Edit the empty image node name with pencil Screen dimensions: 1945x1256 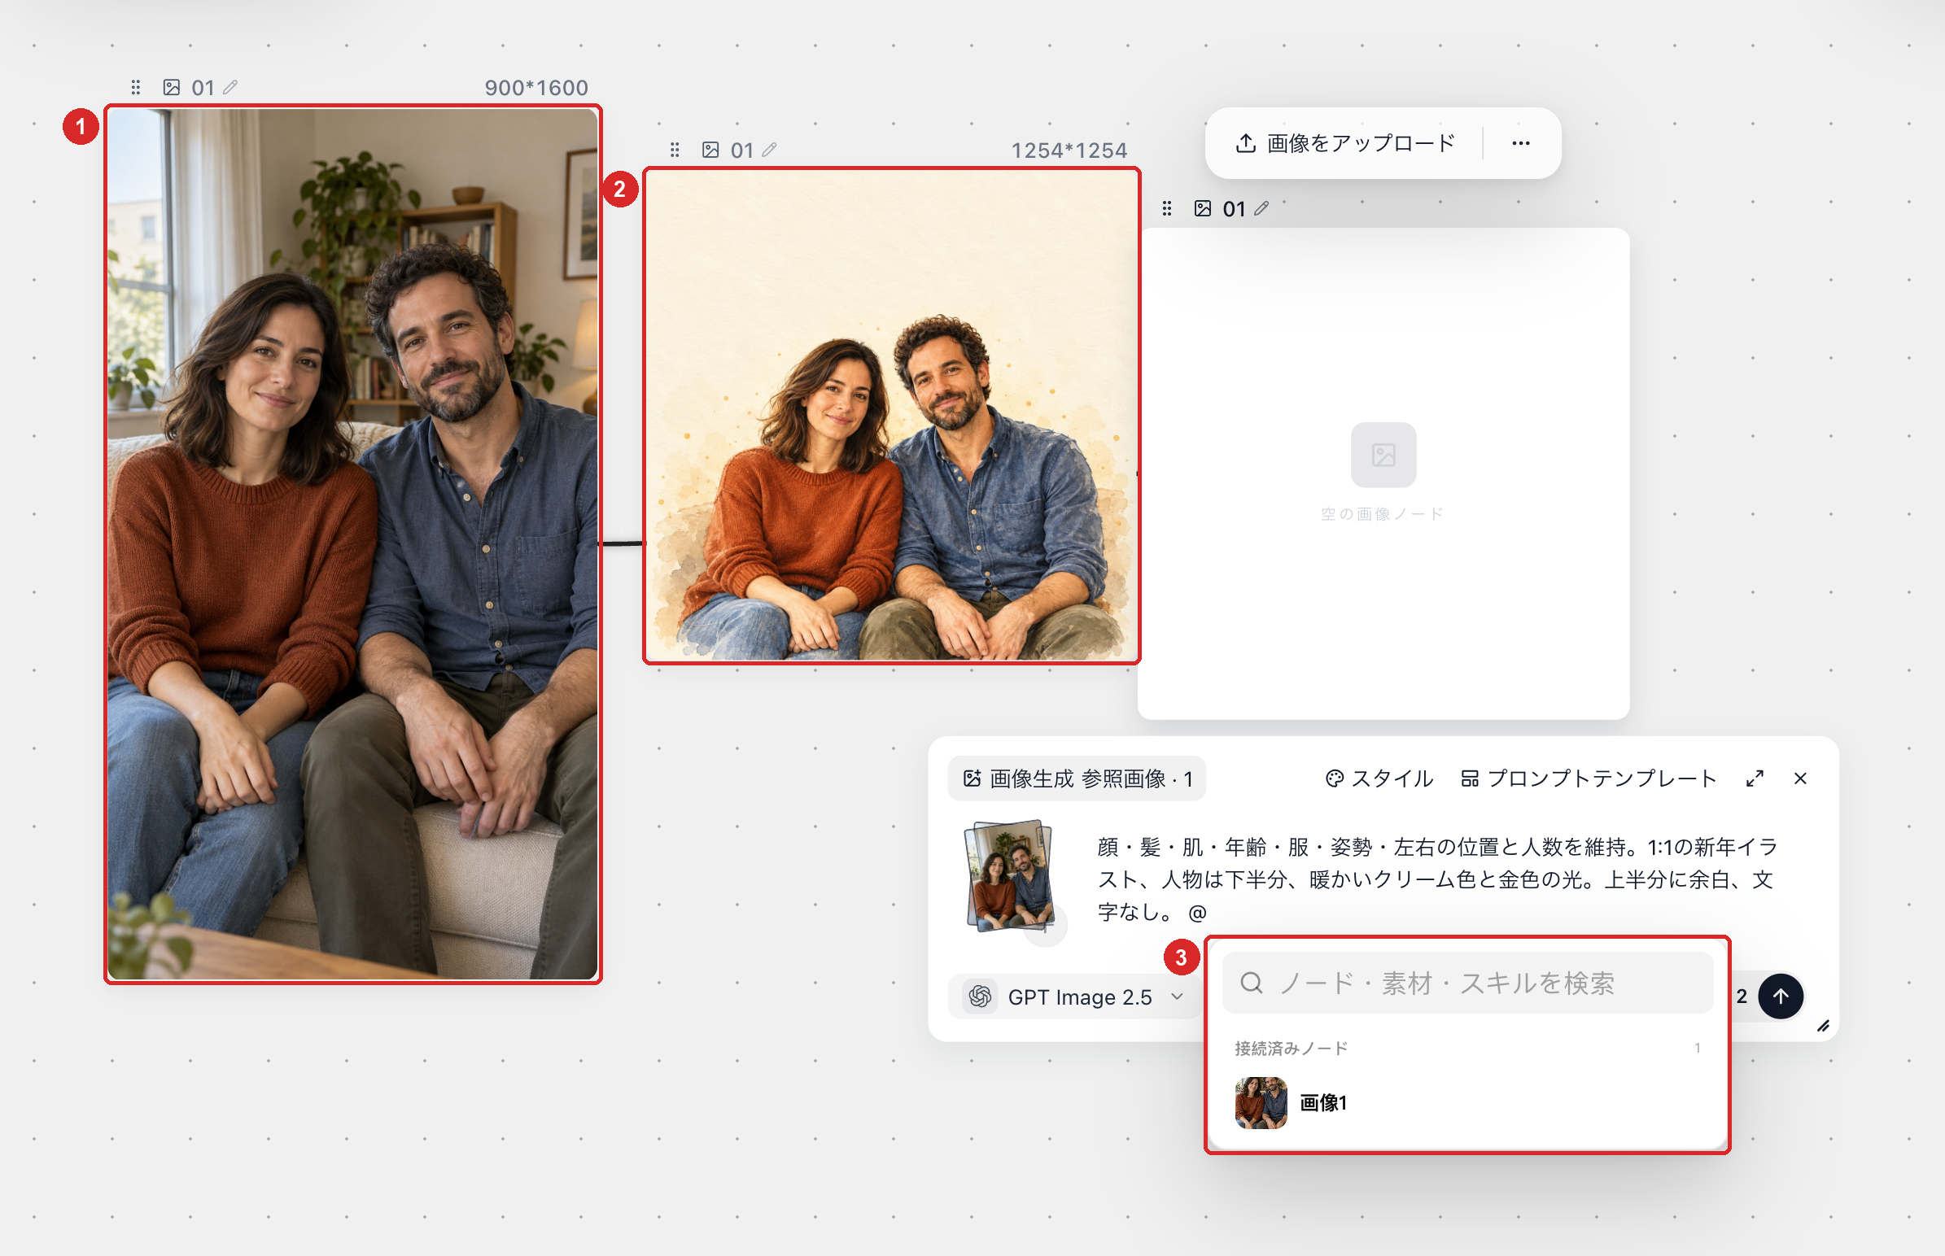point(1261,209)
